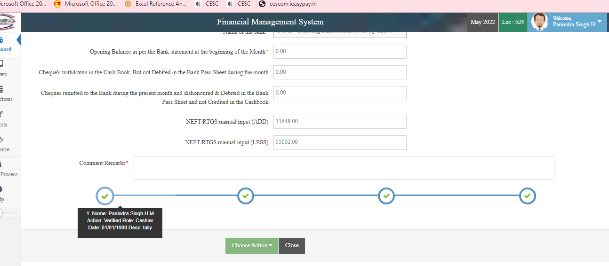
Task: Open the CESC bookmark next to Excel Reference
Action: tap(207, 4)
